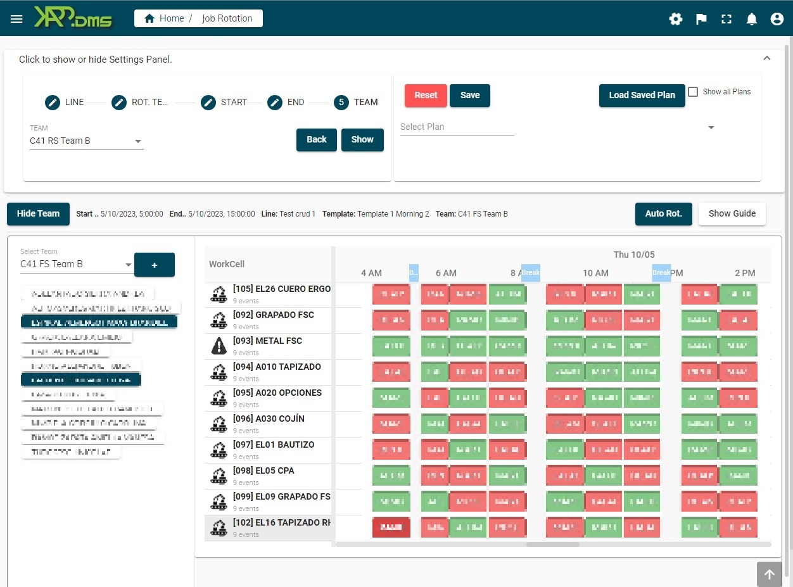Click the Show button
This screenshot has width=793, height=587.
[362, 139]
